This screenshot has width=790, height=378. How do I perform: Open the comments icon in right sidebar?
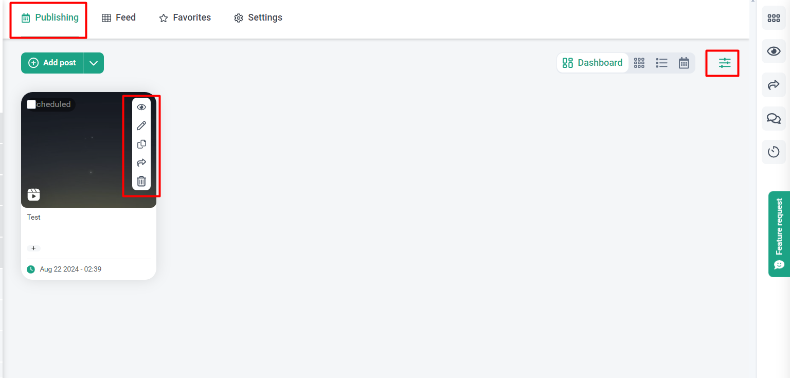coord(774,118)
